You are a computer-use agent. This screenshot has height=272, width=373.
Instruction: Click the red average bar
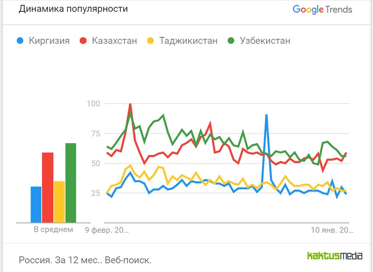click(x=48, y=187)
